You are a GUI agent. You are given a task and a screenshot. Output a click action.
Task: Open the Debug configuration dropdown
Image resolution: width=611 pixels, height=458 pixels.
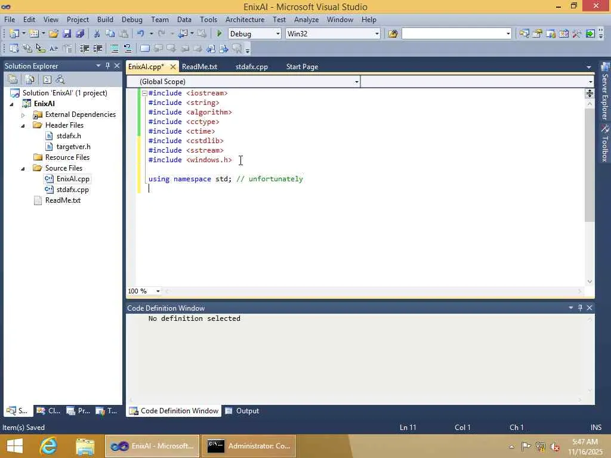point(277,34)
